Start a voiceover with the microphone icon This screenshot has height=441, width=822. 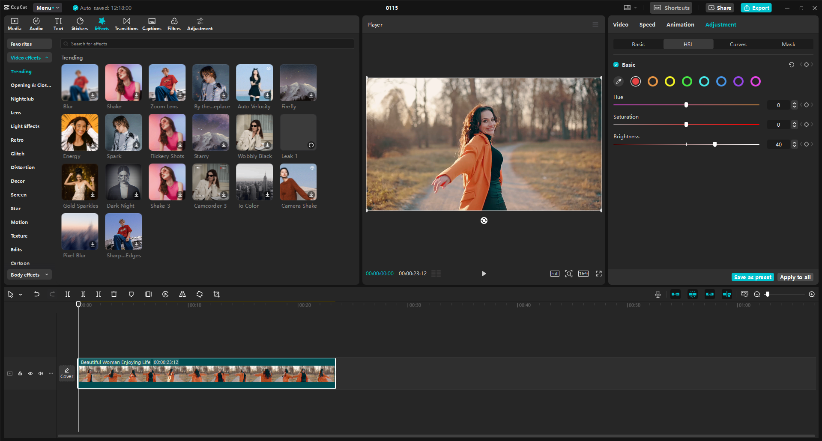(x=658, y=294)
